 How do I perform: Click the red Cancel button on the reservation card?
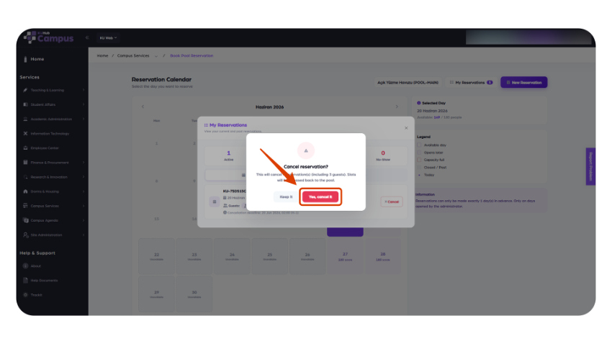pyautogui.click(x=392, y=202)
